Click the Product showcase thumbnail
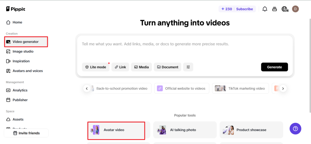311x144 pixels. [229, 130]
